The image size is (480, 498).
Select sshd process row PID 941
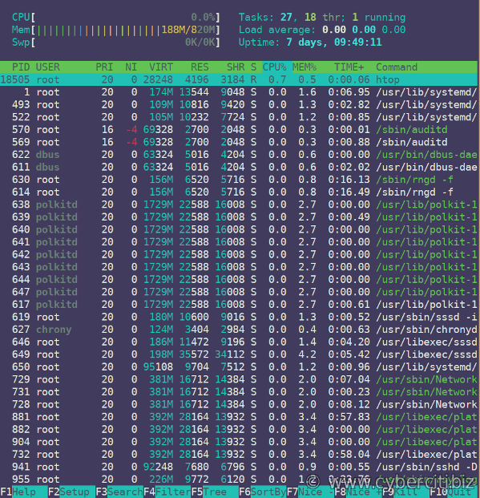click(x=239, y=467)
